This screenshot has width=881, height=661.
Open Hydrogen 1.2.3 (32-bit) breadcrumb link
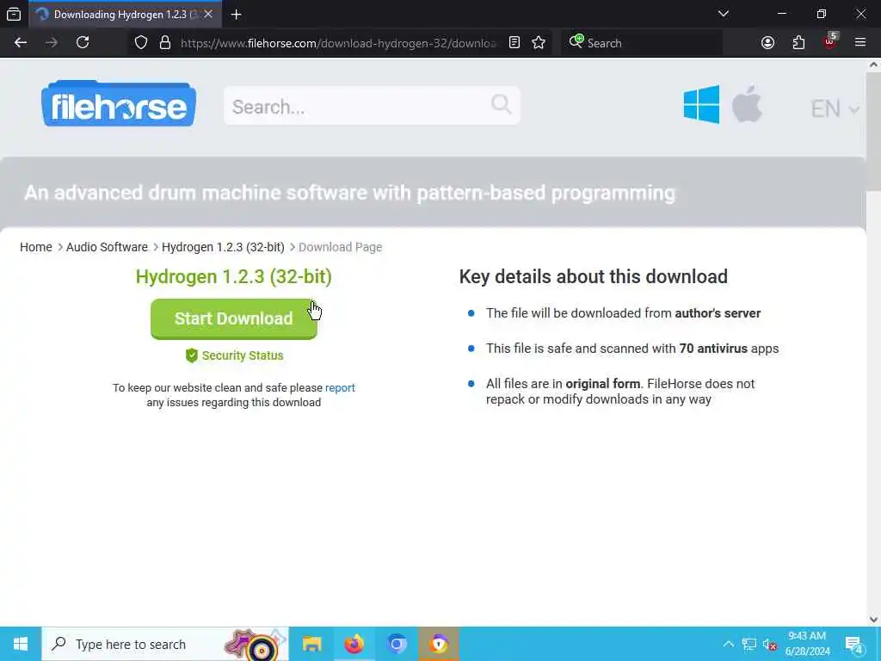tap(223, 247)
